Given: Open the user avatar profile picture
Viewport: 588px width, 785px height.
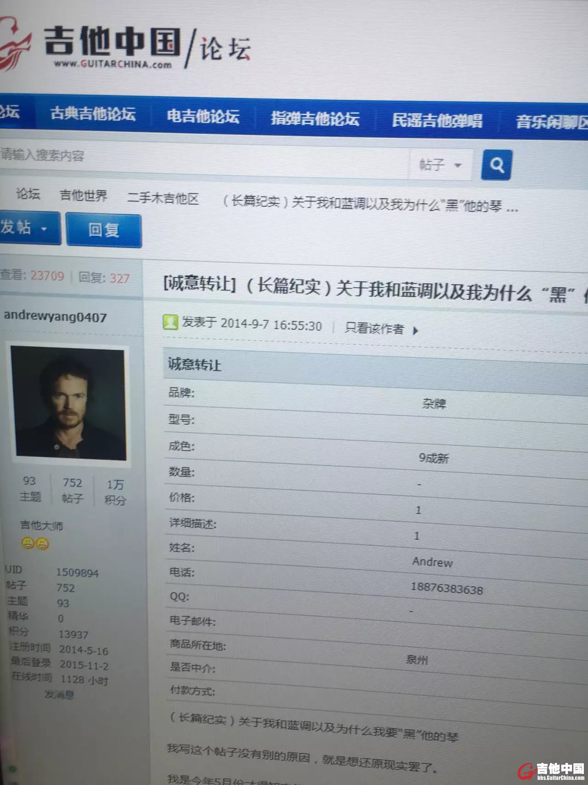Looking at the screenshot, I should coord(68,403).
